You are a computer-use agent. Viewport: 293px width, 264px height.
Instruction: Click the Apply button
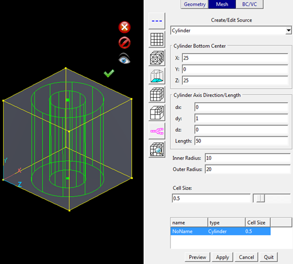tap(223, 257)
